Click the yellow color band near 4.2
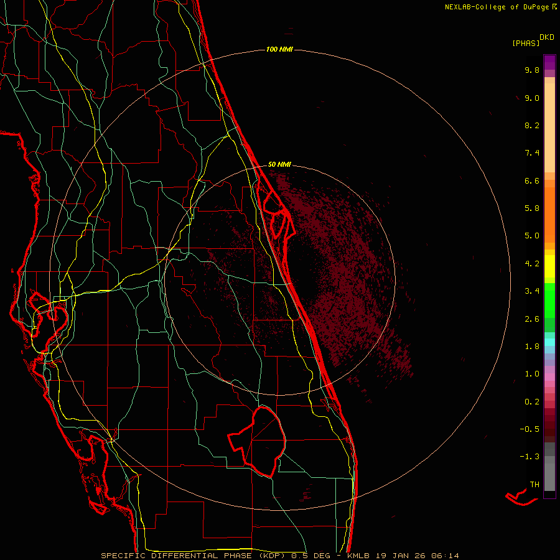This screenshot has width=560, height=560. point(549,266)
